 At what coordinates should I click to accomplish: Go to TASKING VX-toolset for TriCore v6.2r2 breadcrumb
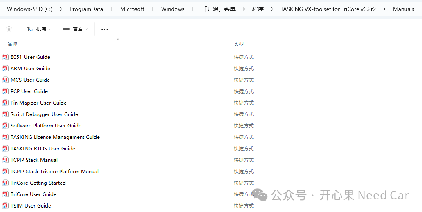pos(328,9)
